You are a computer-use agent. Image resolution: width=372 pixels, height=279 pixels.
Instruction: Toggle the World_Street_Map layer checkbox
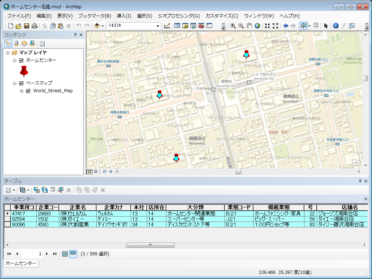[x=28, y=91]
